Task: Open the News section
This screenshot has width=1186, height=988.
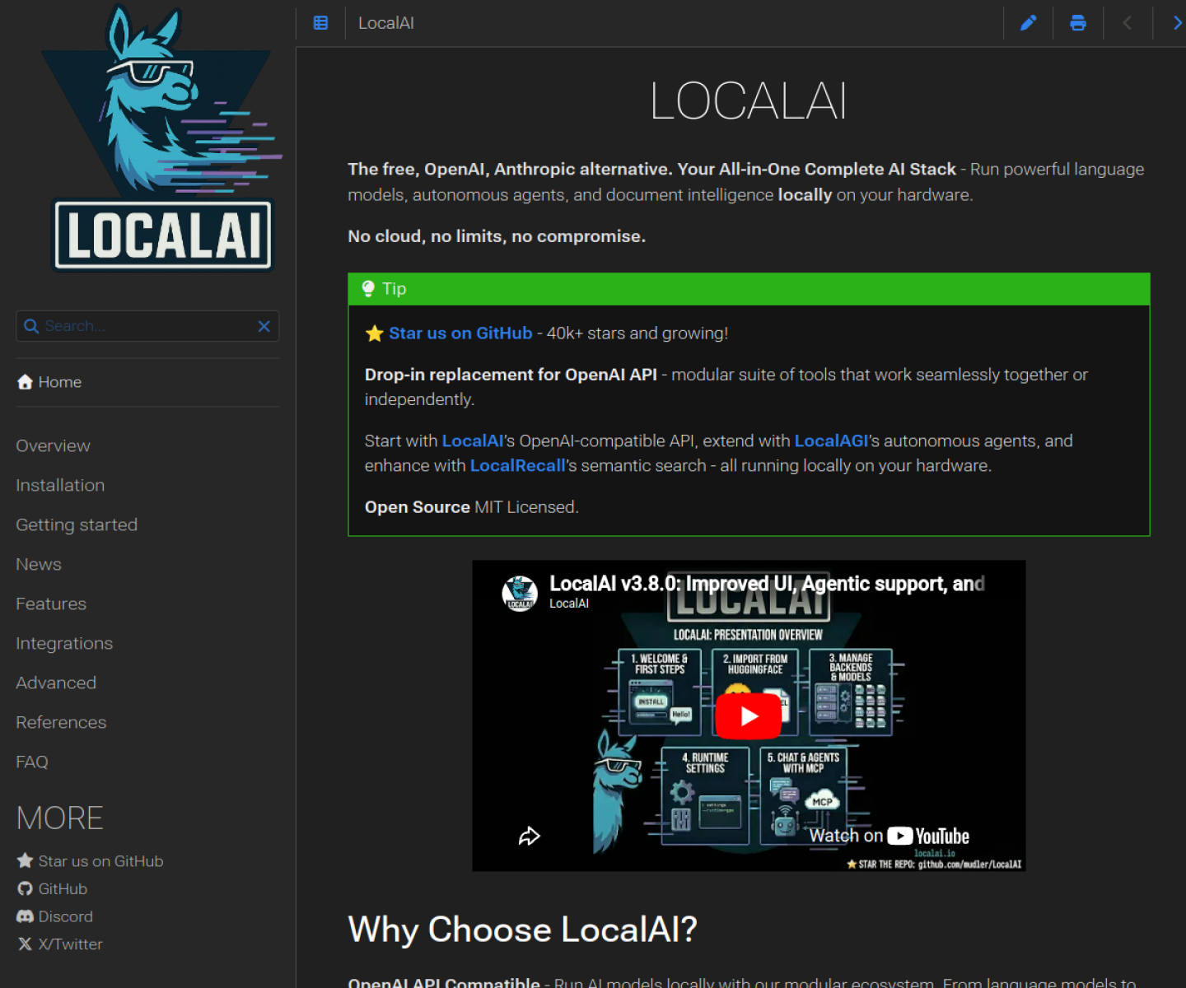Action: click(x=39, y=564)
